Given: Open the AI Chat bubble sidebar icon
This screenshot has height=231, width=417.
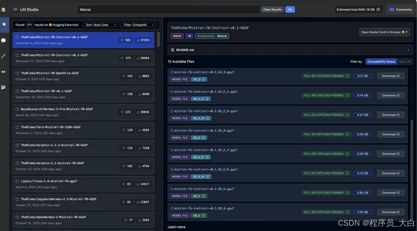Looking at the screenshot, I should (4, 40).
